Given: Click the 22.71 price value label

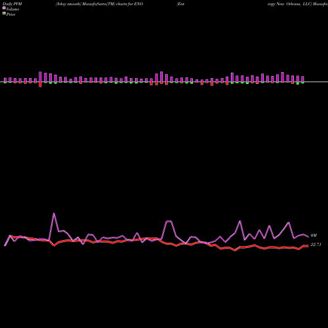Looking at the screenshot, I should [x=316, y=245].
